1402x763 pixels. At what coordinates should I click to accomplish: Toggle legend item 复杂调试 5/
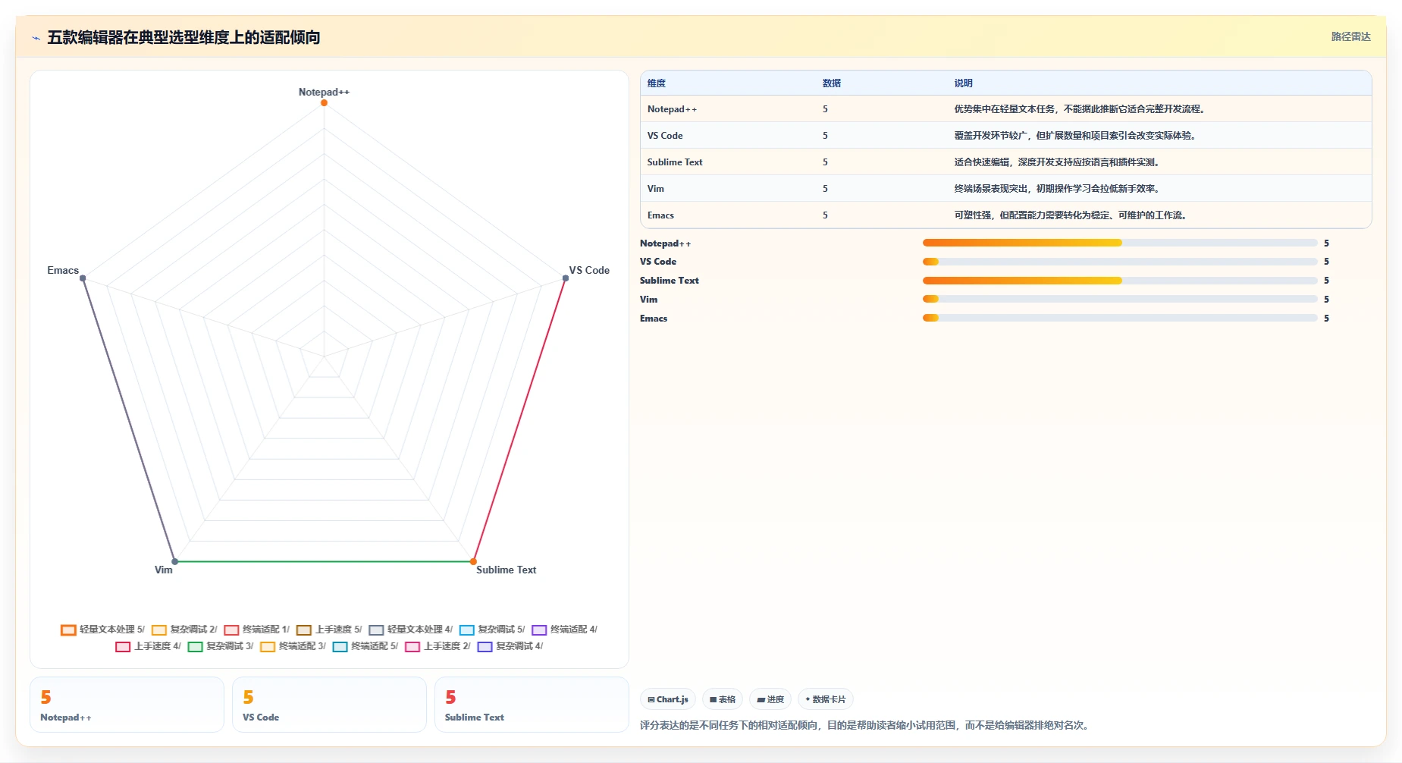[x=492, y=630]
